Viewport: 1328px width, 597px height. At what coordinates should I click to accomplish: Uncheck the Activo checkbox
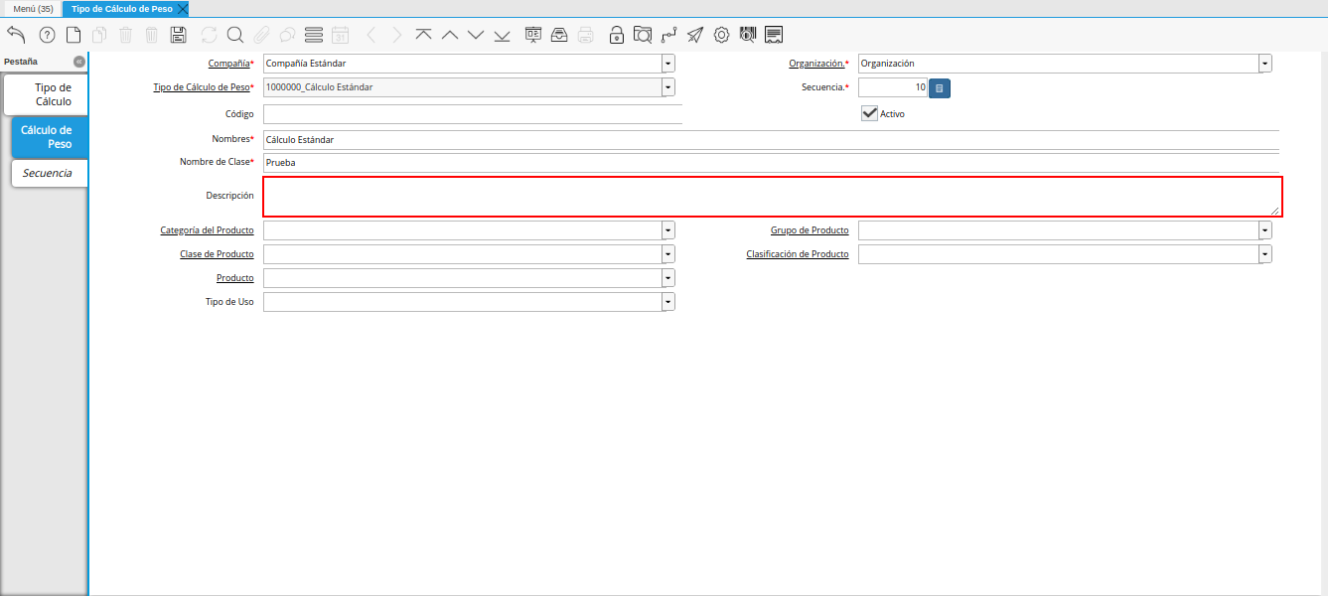[870, 113]
